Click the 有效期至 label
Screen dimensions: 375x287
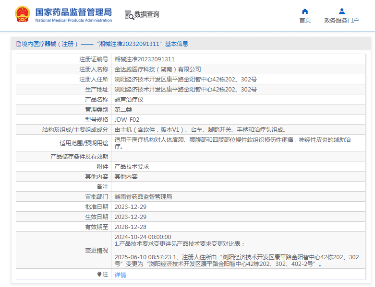click(x=97, y=227)
